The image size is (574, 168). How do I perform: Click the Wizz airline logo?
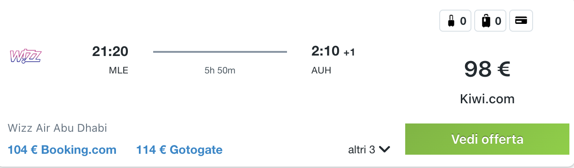coord(26,56)
